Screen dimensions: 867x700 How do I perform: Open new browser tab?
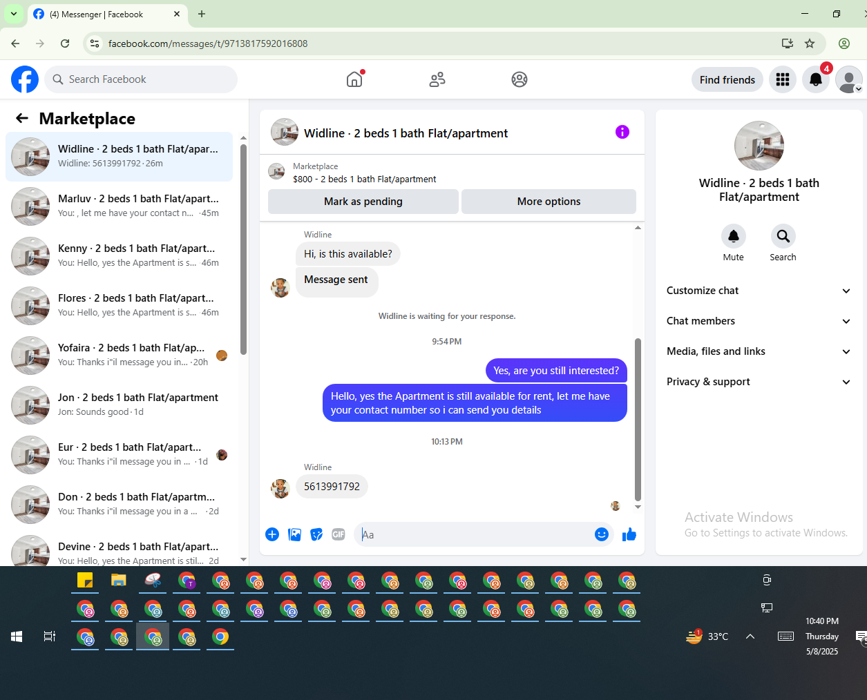[x=202, y=14]
